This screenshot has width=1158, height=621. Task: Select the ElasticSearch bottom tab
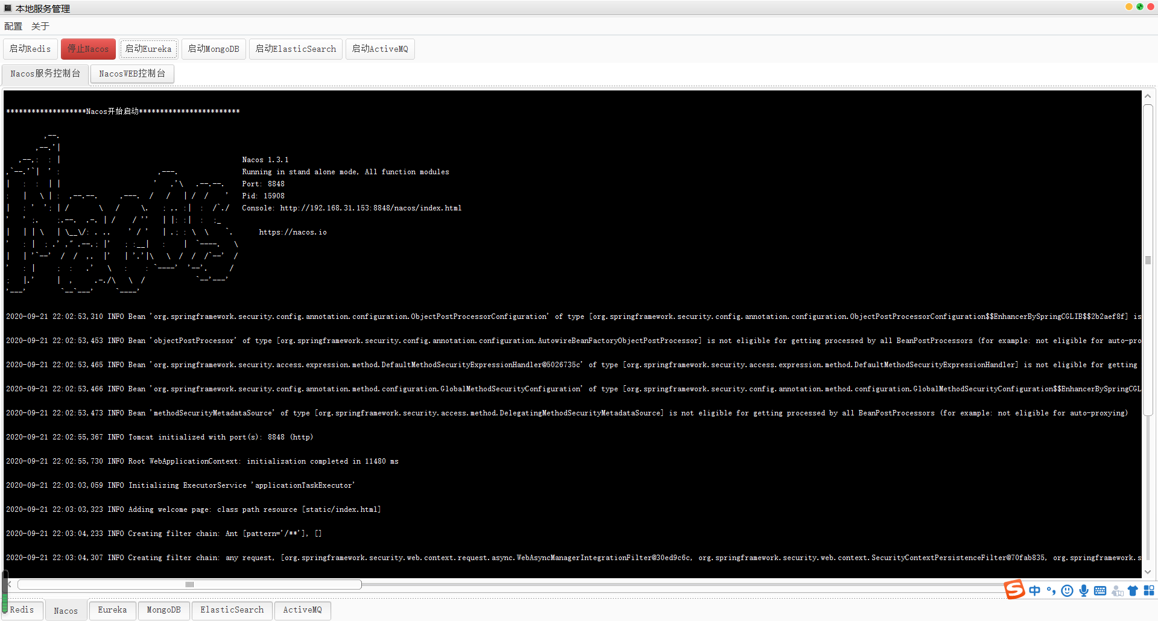232,610
